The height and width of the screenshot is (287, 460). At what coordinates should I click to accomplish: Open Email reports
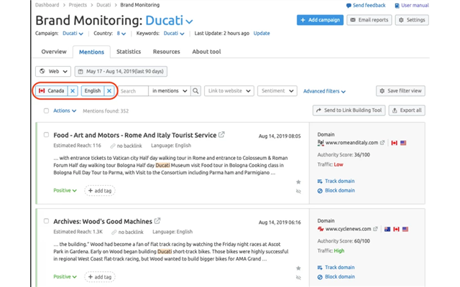(x=369, y=20)
